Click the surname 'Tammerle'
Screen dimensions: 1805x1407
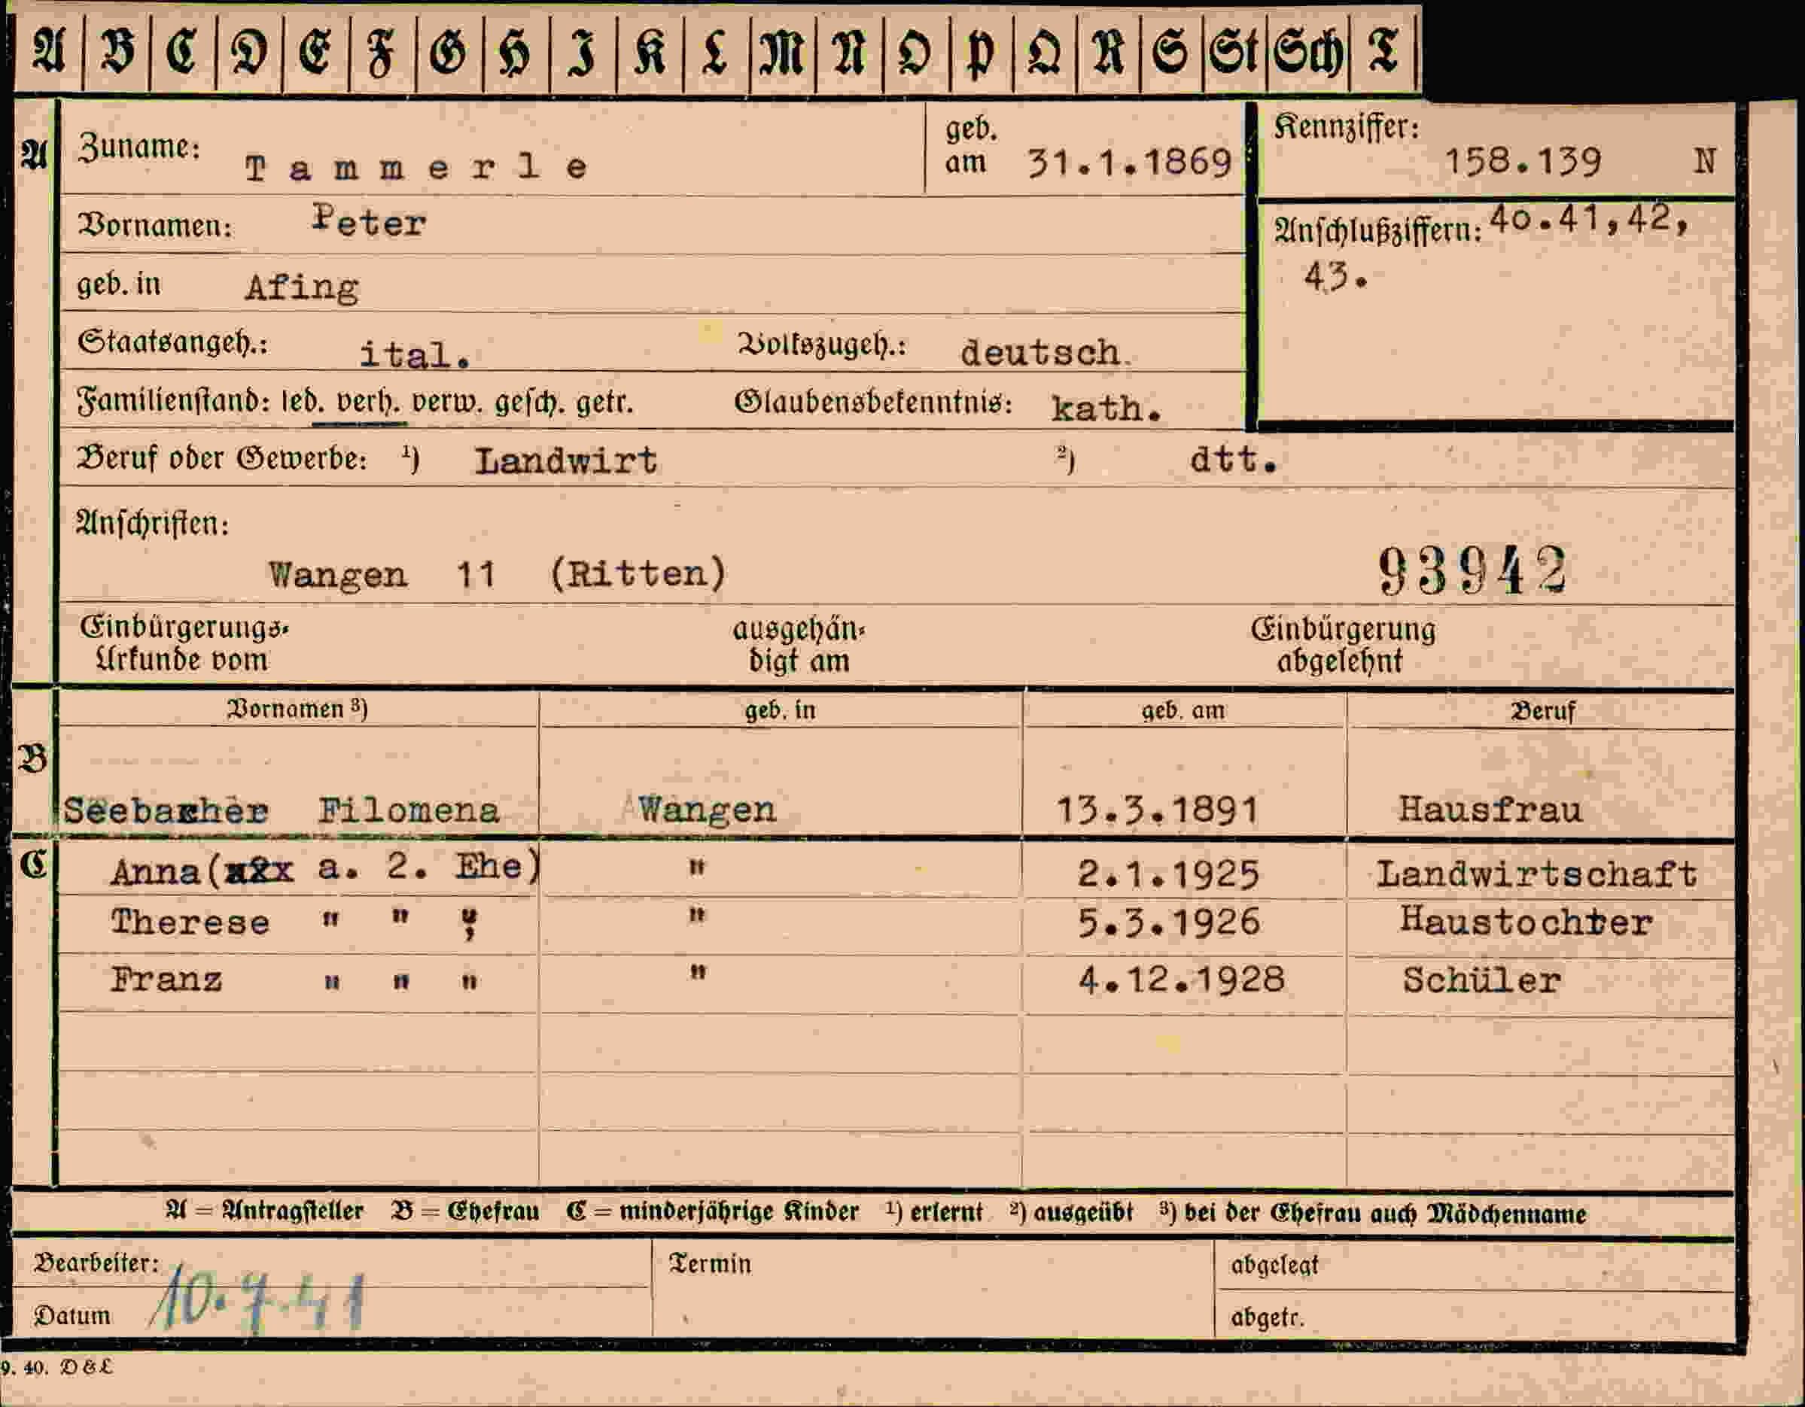pos(416,169)
